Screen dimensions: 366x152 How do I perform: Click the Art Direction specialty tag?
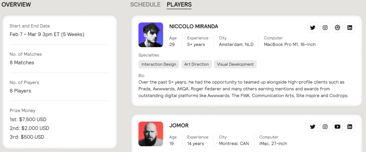click(x=197, y=64)
